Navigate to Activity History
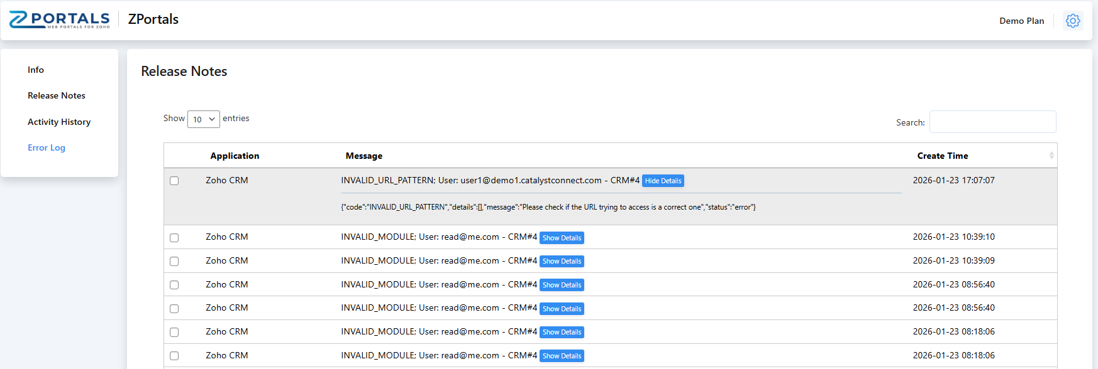 click(x=59, y=122)
